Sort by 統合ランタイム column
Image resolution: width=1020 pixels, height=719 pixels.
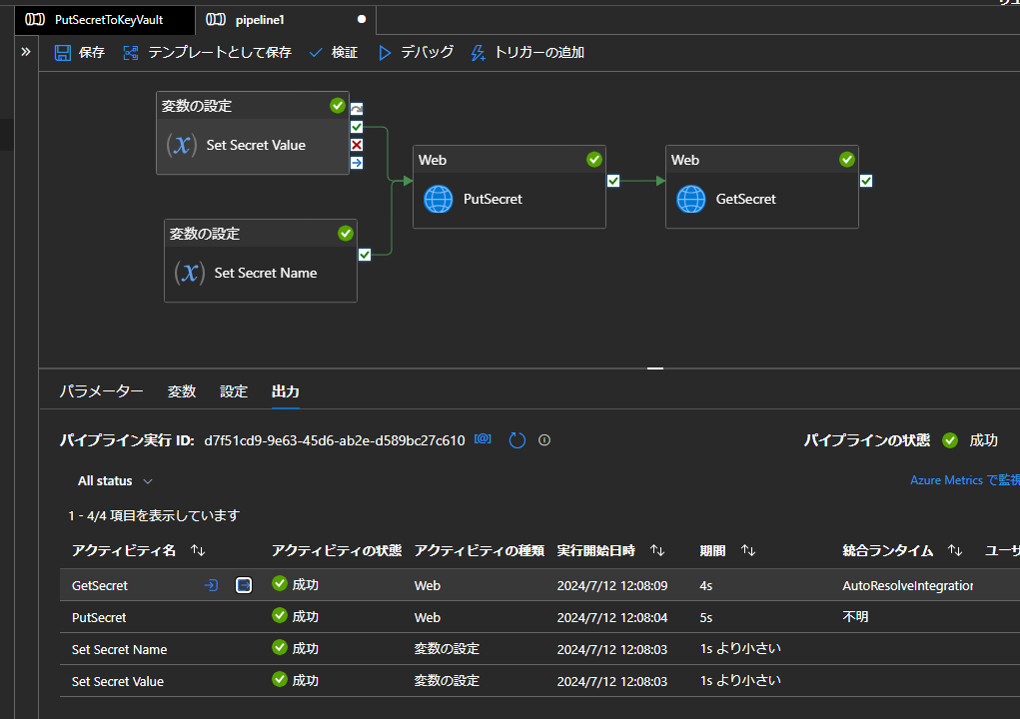[x=955, y=550]
